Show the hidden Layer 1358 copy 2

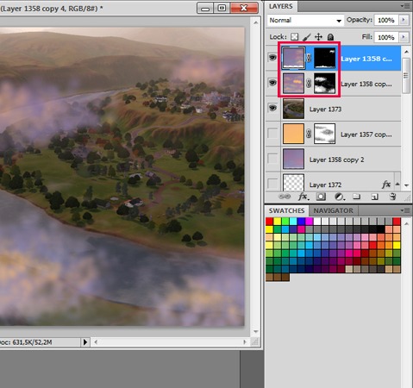click(x=272, y=159)
